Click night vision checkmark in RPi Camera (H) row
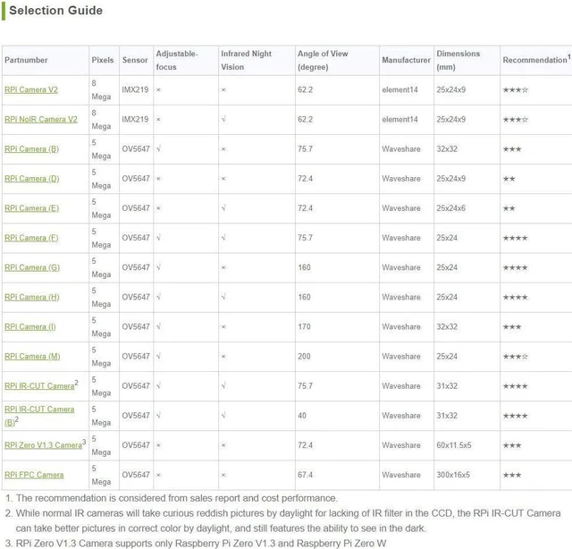This screenshot has width=572, height=549. click(223, 297)
